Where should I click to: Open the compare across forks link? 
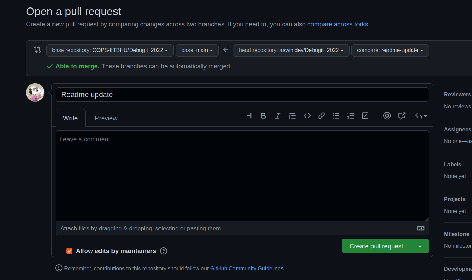338,24
